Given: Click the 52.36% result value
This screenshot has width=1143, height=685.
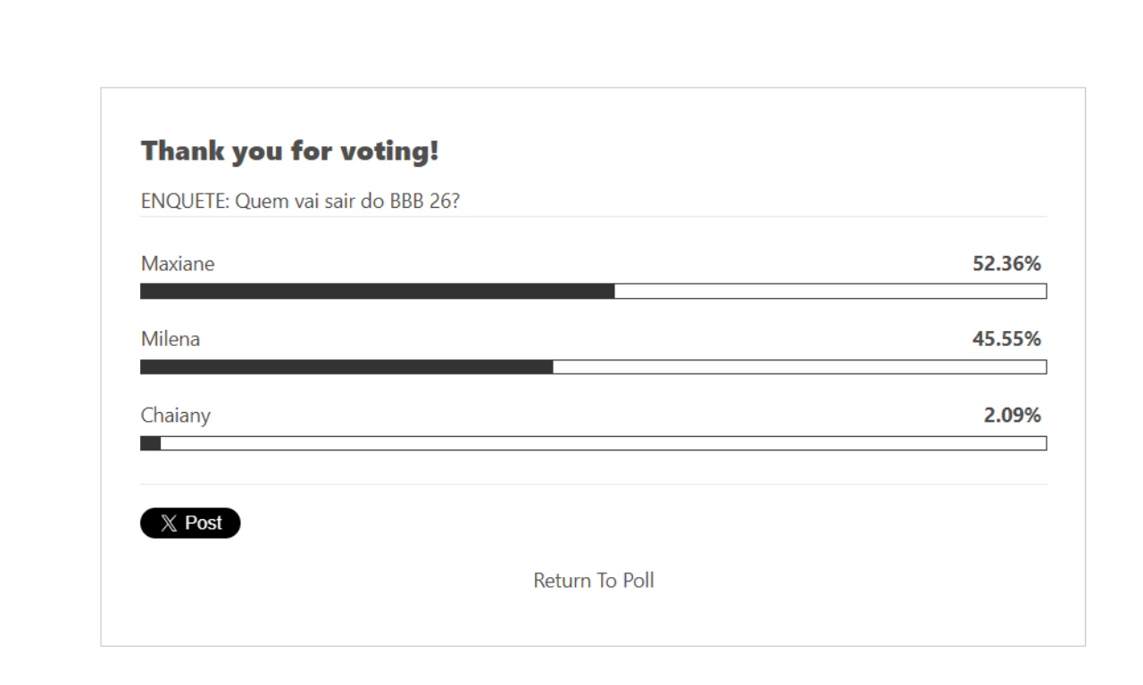Looking at the screenshot, I should [1006, 264].
